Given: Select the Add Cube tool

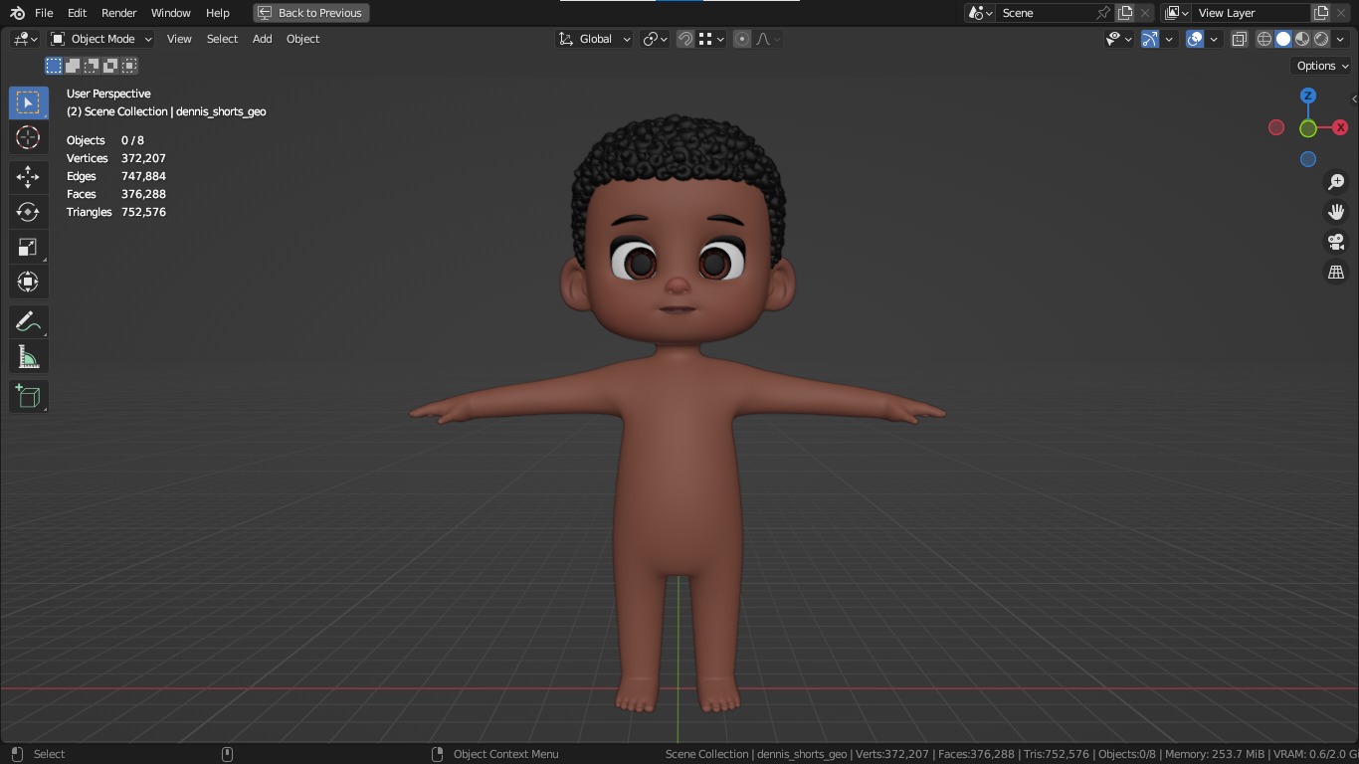Looking at the screenshot, I should [x=28, y=396].
